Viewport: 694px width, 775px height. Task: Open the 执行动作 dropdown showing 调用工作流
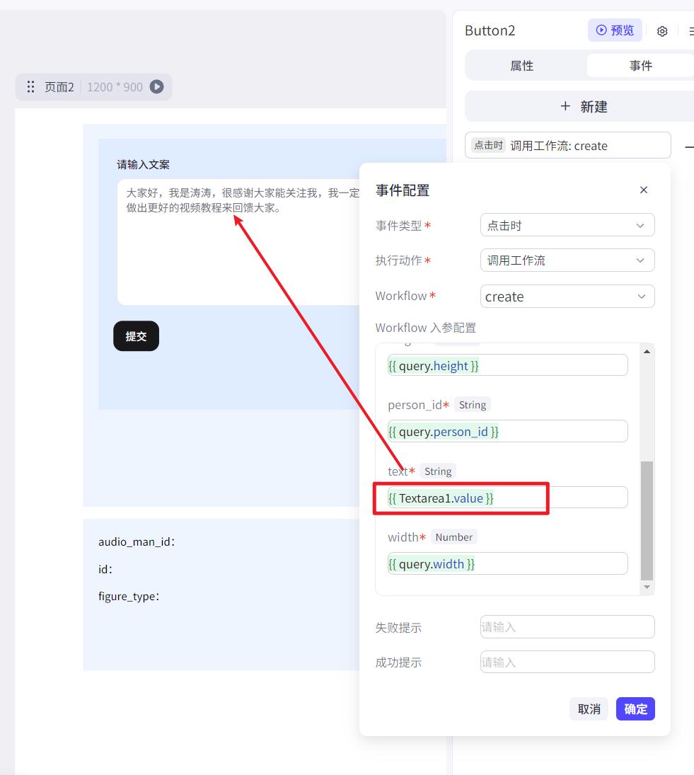click(567, 260)
